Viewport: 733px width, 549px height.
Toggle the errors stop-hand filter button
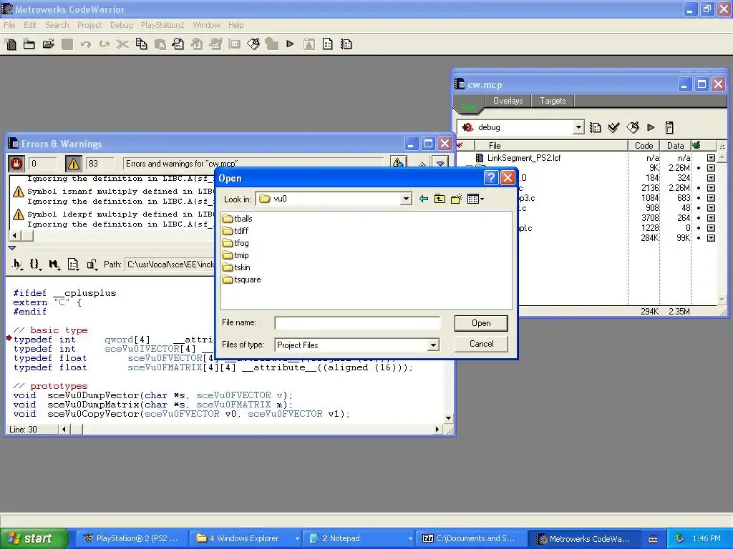coord(16,164)
